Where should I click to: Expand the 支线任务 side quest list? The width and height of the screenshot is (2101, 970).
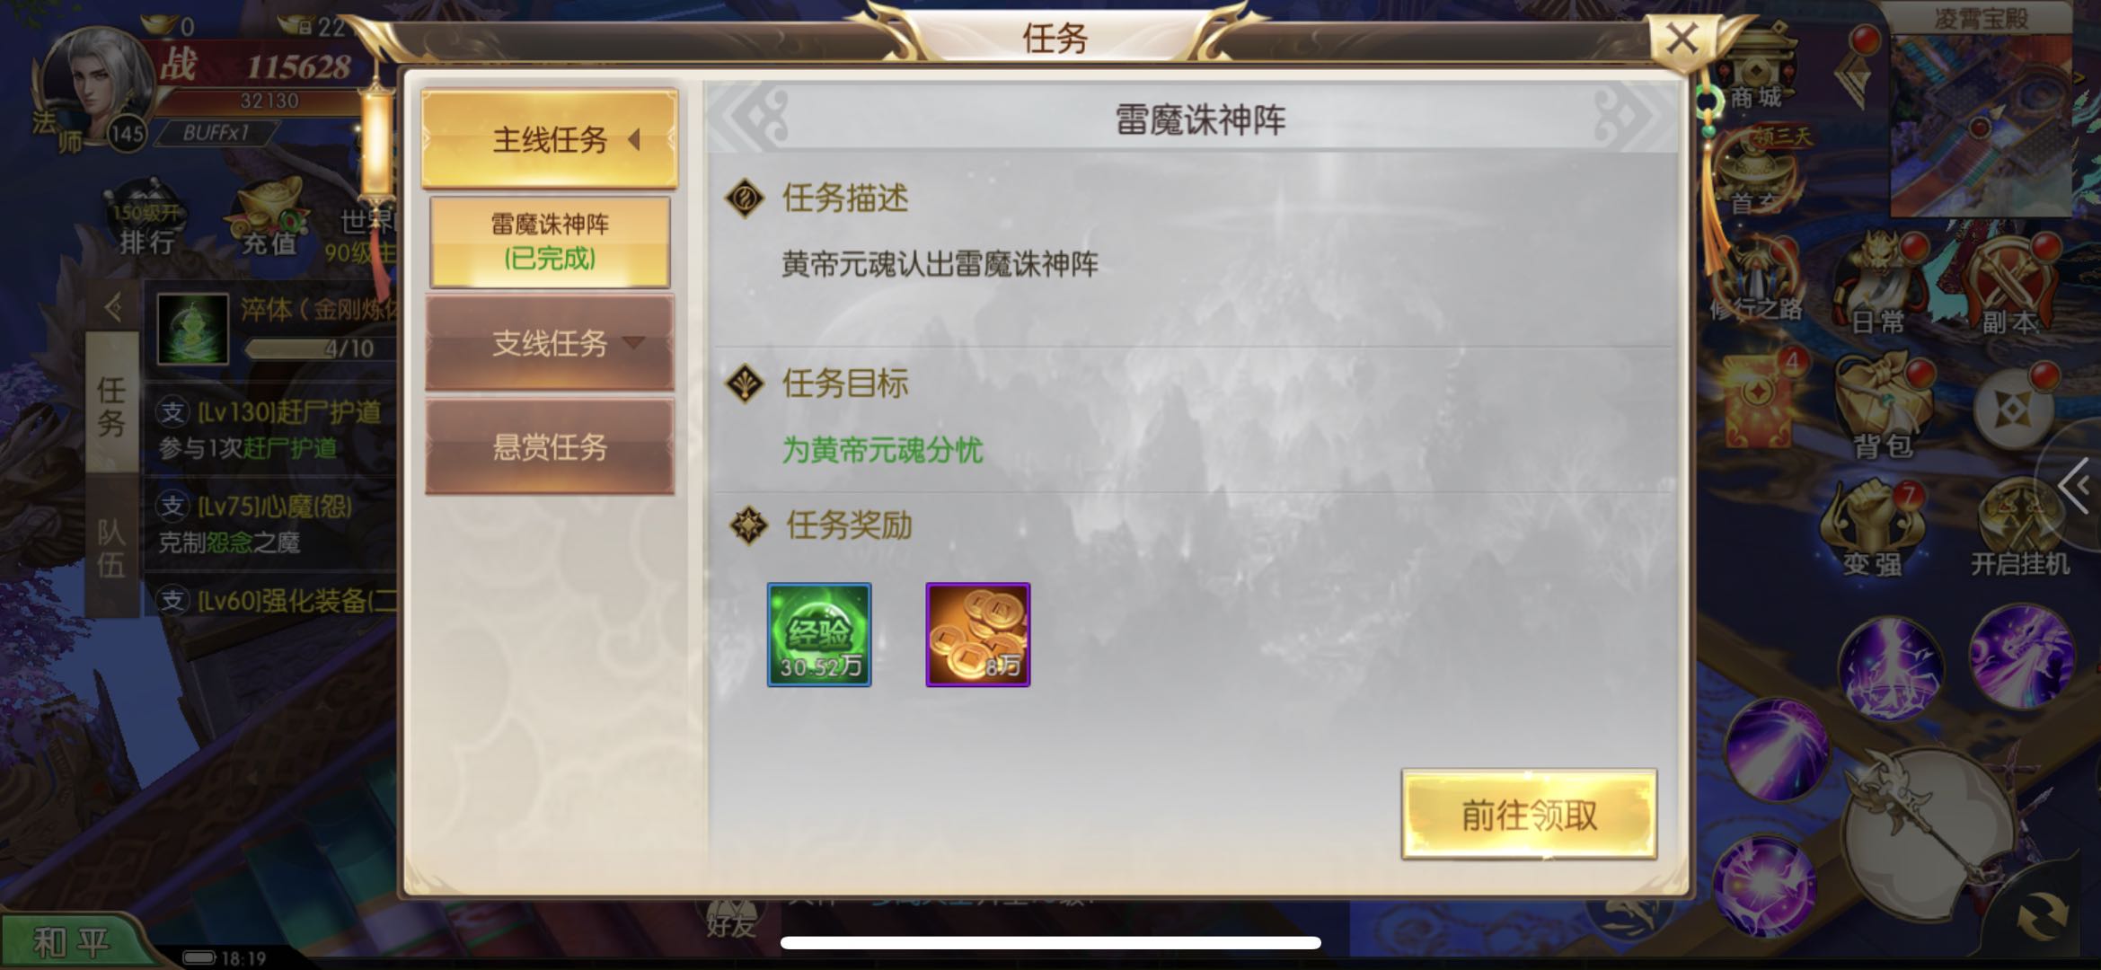[550, 343]
